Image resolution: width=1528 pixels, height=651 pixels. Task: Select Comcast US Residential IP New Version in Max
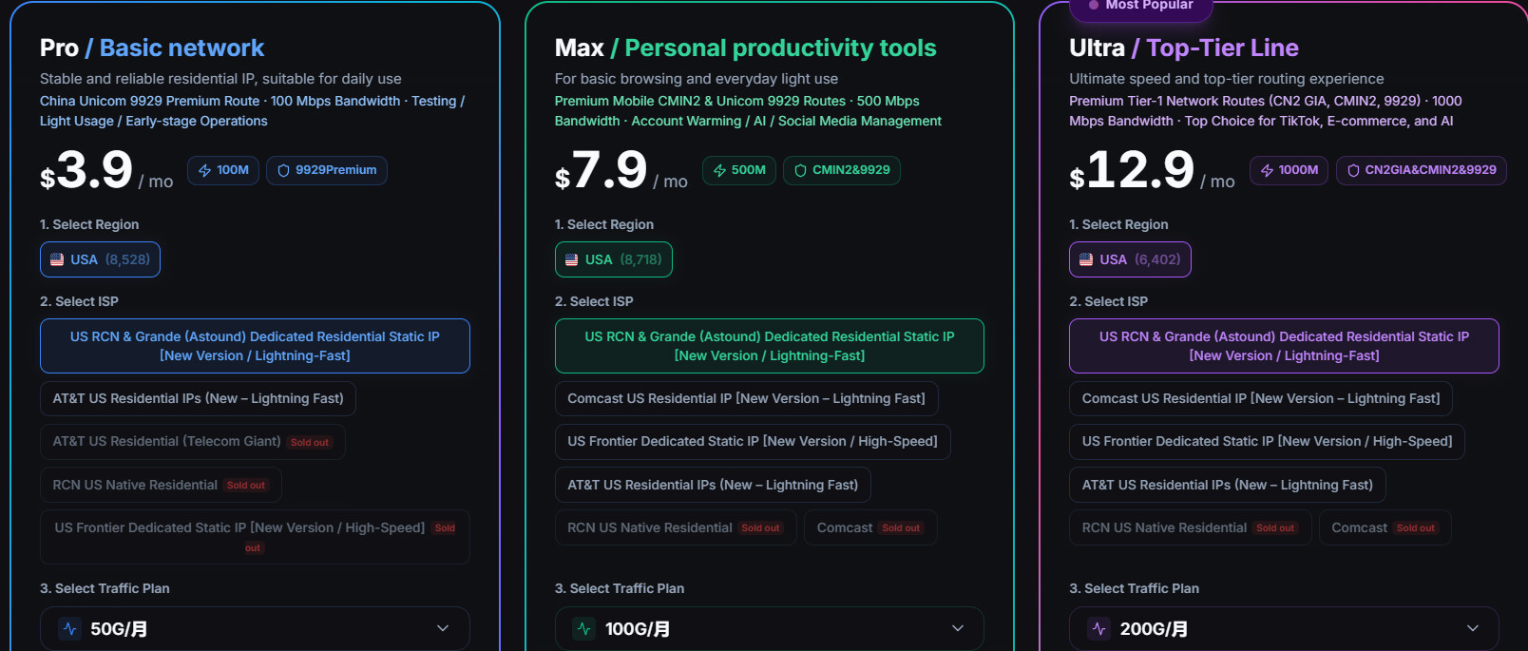click(x=746, y=398)
